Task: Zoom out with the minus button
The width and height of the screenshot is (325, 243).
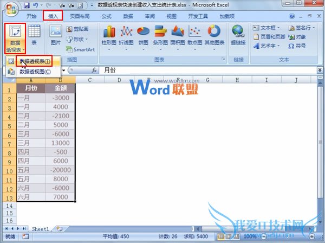Action: point(264,236)
